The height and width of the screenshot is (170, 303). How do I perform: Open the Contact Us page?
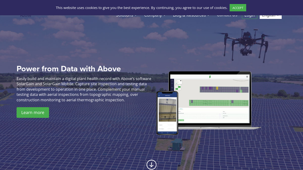pyautogui.click(x=227, y=16)
